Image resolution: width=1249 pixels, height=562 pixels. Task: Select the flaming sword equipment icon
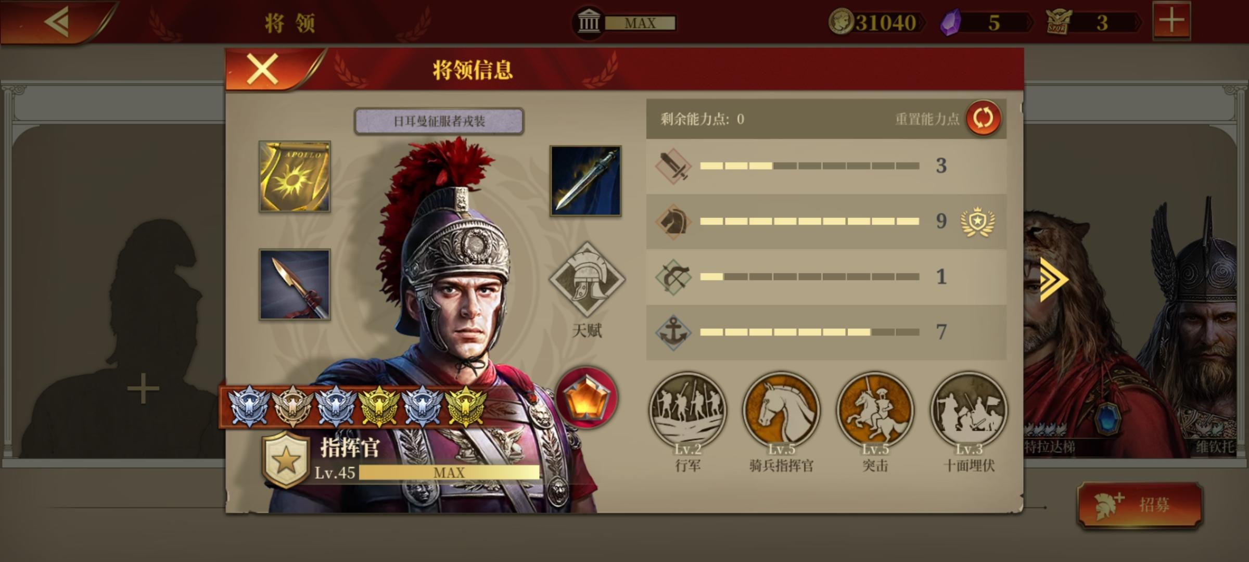pos(585,181)
